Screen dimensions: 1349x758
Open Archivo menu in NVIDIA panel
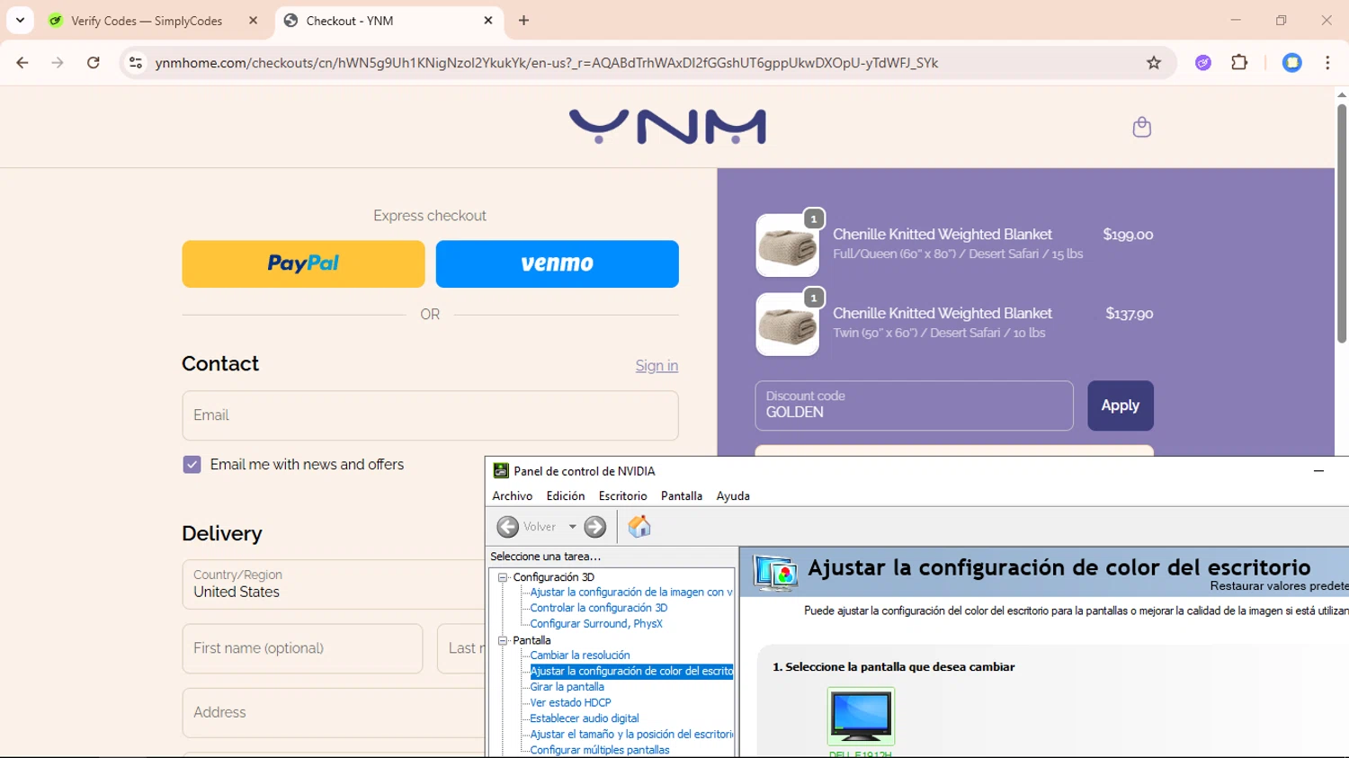[512, 496]
